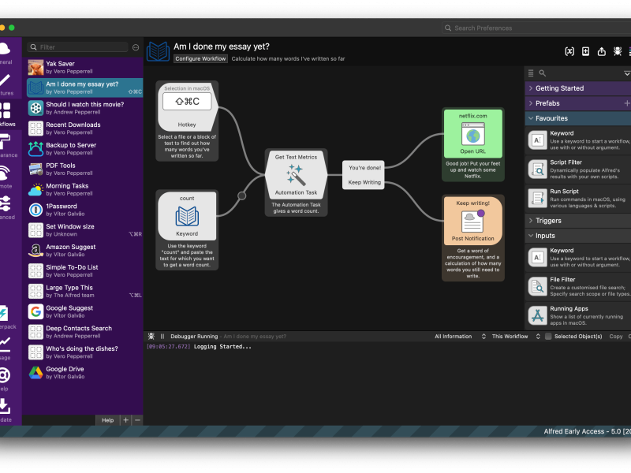The height and width of the screenshot is (473, 631).
Task: Click the palette list view icon
Action: (x=531, y=73)
